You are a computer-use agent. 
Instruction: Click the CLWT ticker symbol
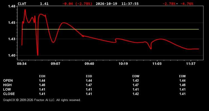pyautogui.click(x=22, y=4)
